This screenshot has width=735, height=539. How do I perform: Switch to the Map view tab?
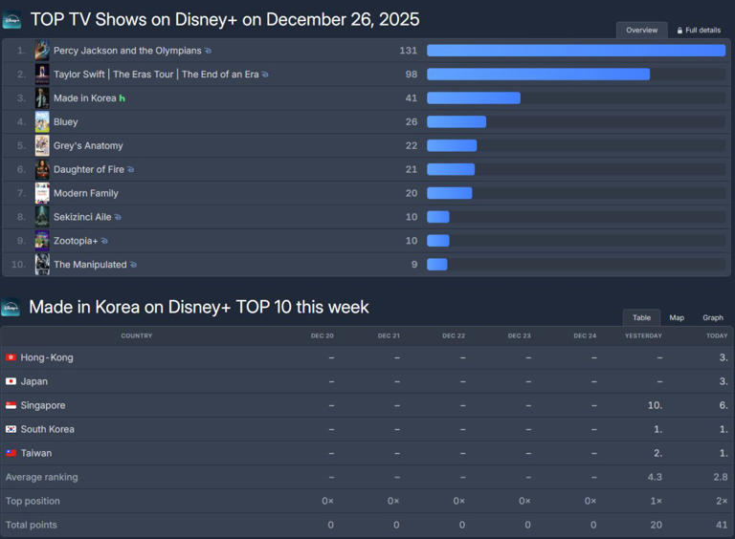point(677,318)
